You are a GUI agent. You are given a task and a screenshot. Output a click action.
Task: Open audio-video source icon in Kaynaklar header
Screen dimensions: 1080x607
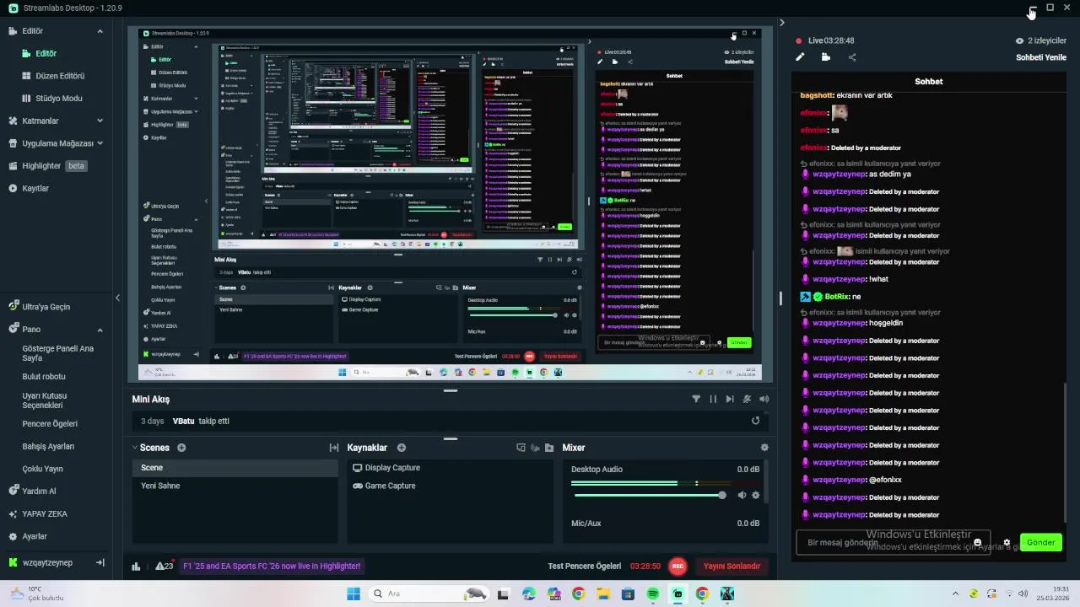click(x=535, y=448)
